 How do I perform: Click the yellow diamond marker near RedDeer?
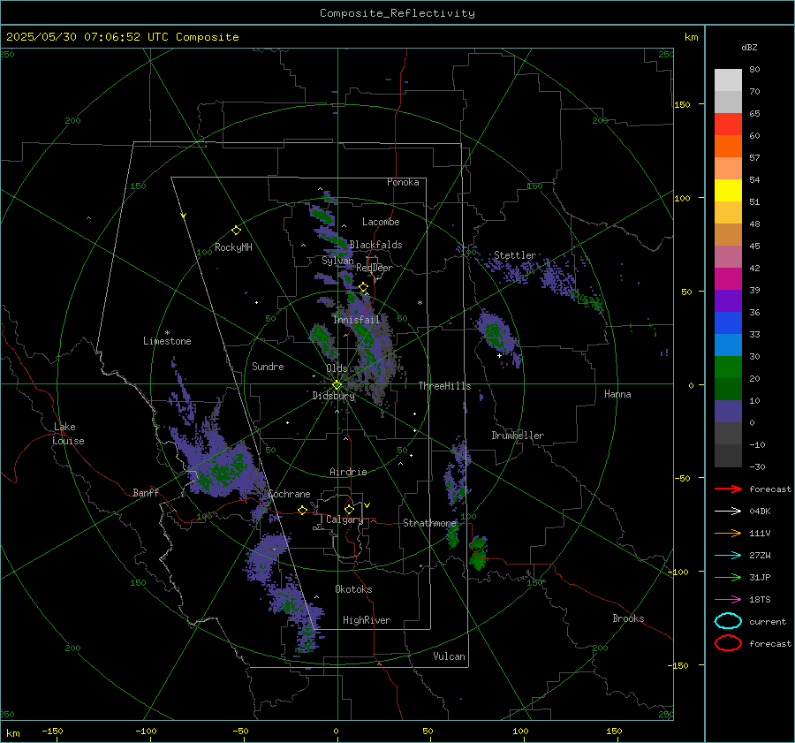[363, 287]
